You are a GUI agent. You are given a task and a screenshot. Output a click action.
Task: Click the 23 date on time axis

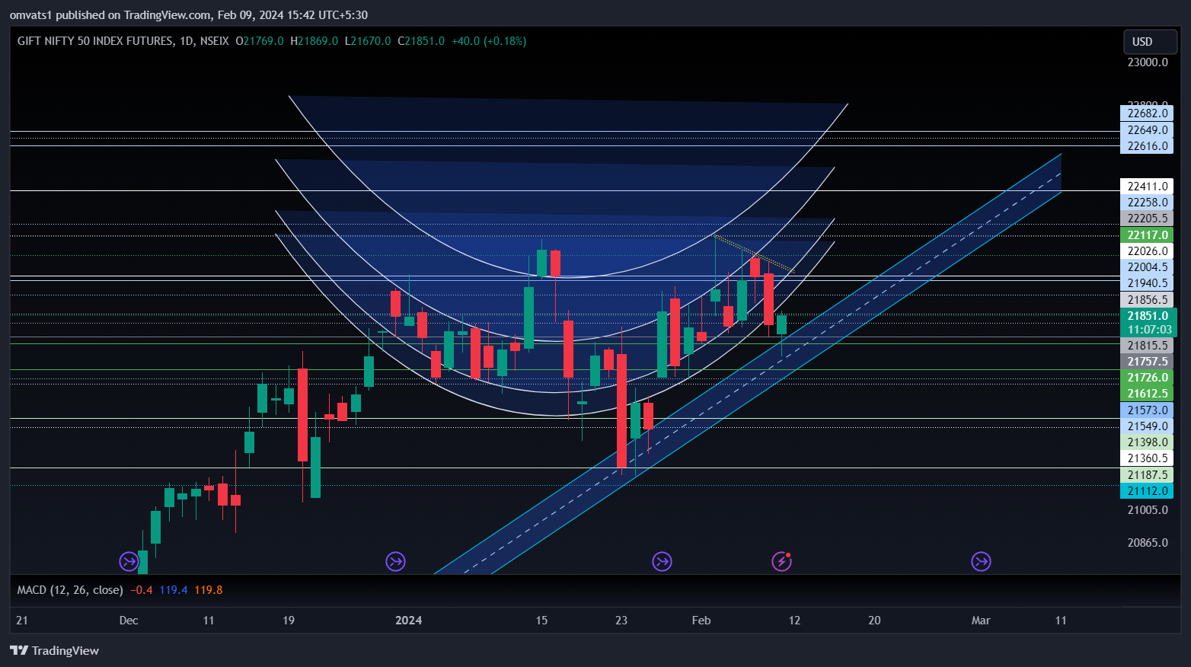click(621, 621)
